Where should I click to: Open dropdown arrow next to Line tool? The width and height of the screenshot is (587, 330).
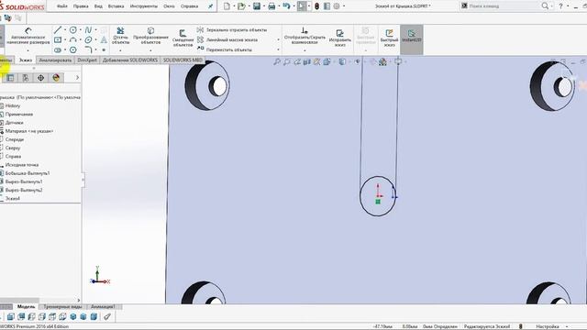click(65, 30)
